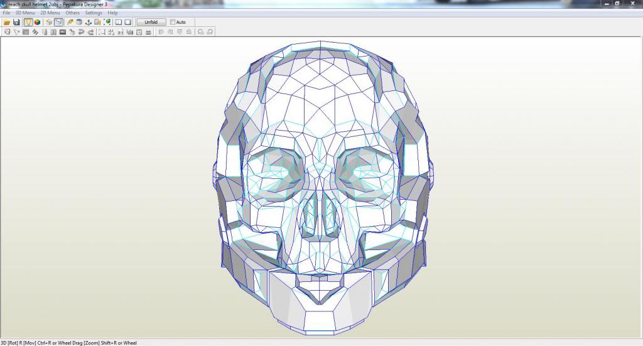
Task: Toggle the light bulb lighting icon
Action: click(x=28, y=22)
